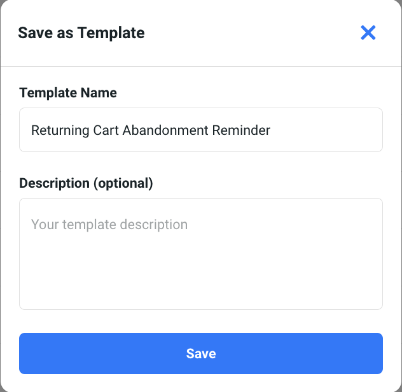Place cursor before the word 'Returning'

click(31, 130)
